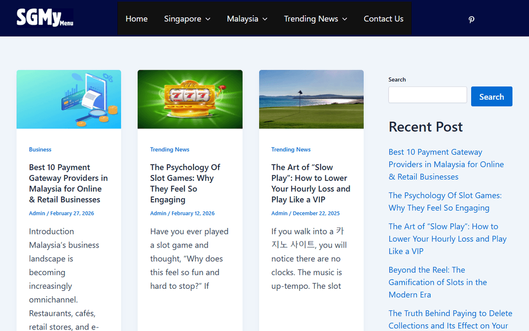Open card title The Psychology Of Slot Games
Screen dimensions: 529x331
[x=185, y=183]
